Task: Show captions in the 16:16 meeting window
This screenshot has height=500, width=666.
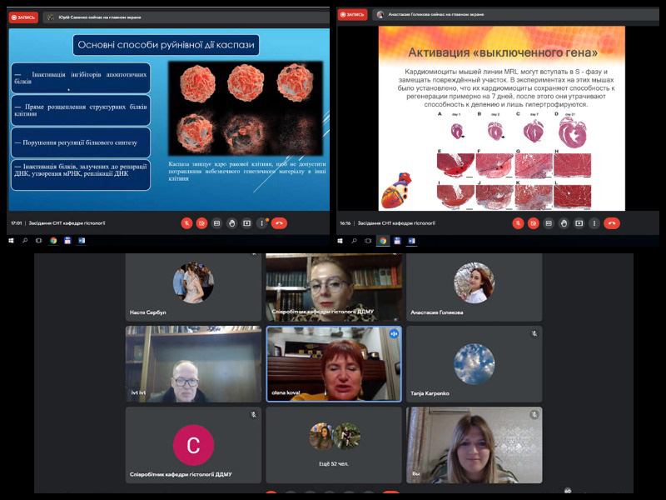Action: pyautogui.click(x=549, y=223)
